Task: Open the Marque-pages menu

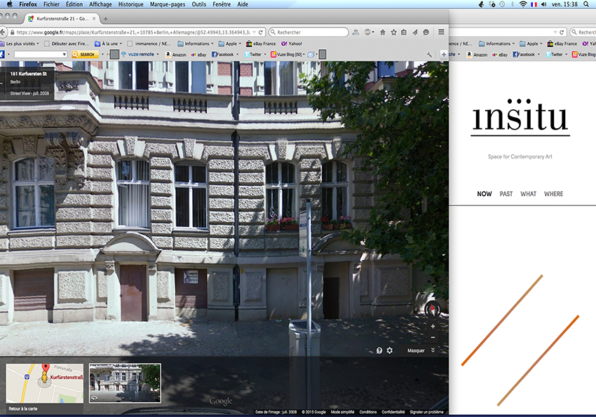Action: (168, 4)
